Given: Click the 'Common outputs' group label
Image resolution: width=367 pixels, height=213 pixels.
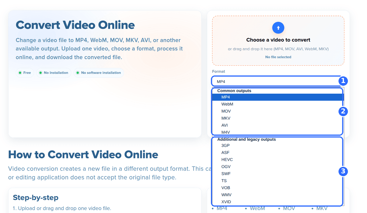Looking at the screenshot, I should pyautogui.click(x=234, y=91).
